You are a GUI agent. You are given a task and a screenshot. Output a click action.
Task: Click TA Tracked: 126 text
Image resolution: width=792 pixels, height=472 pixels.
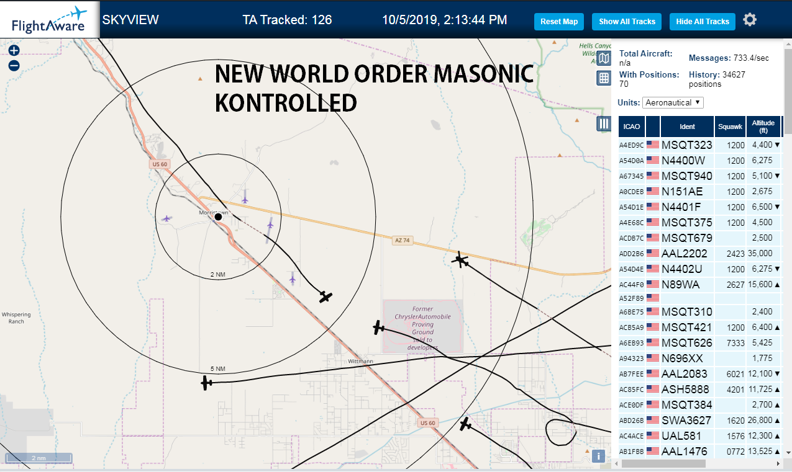click(x=287, y=20)
